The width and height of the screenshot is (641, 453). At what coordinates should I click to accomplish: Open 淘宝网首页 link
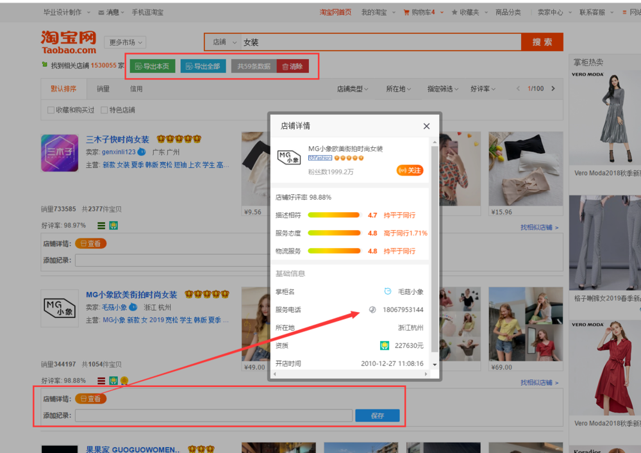click(x=335, y=12)
